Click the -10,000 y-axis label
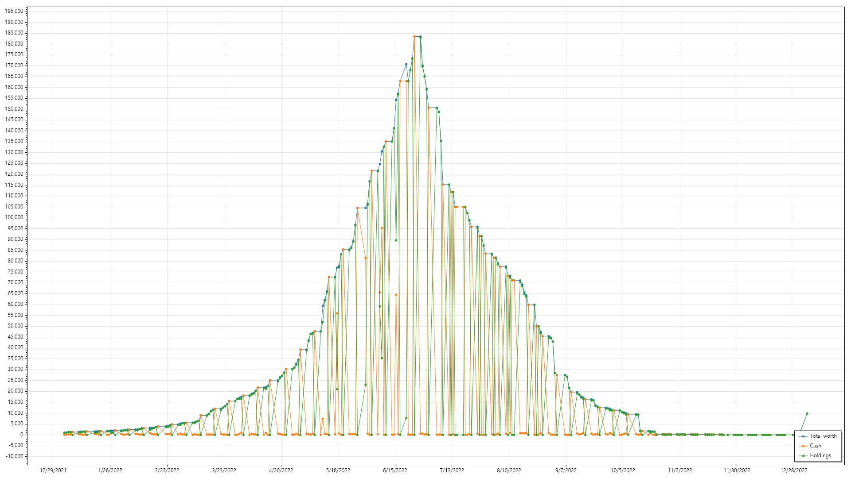 [x=14, y=456]
